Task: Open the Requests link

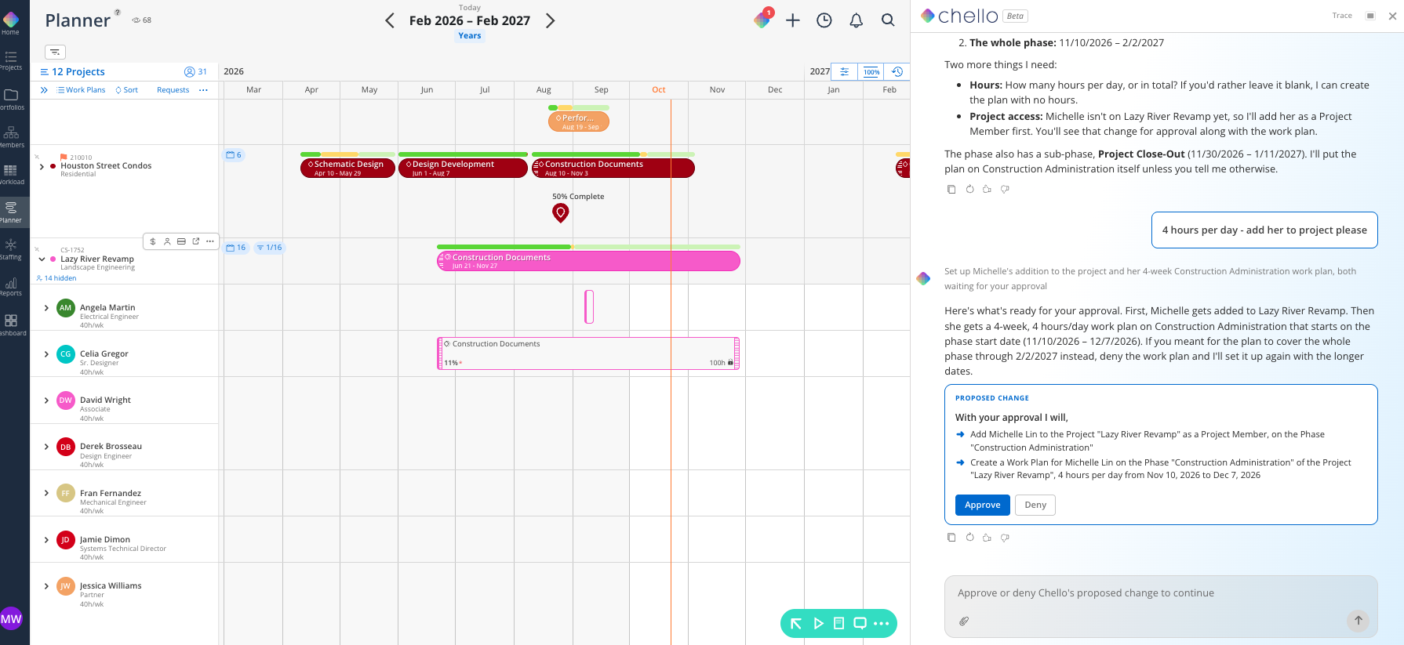Action: pos(173,90)
